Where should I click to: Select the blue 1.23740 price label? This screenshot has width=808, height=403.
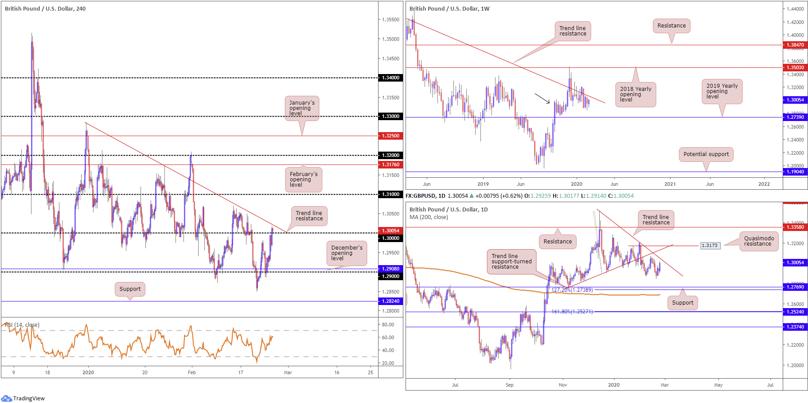click(795, 327)
